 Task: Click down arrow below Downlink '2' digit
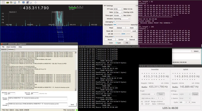point(159,79)
